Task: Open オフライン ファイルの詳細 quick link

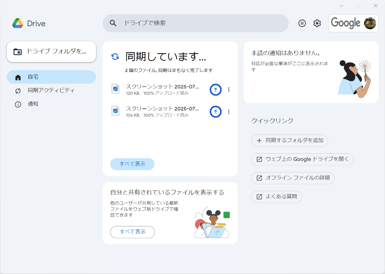Action: 293,178
